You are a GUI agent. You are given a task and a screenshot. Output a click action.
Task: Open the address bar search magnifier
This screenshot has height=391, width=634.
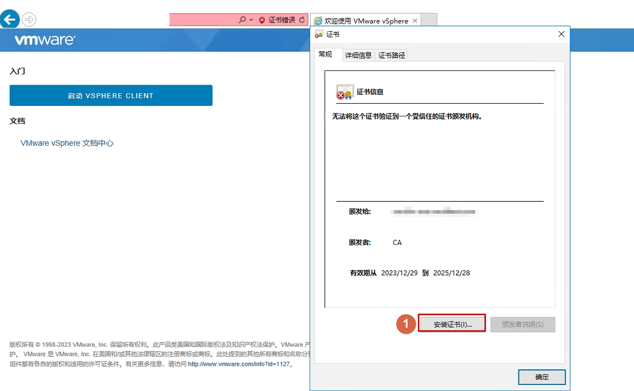click(x=242, y=20)
